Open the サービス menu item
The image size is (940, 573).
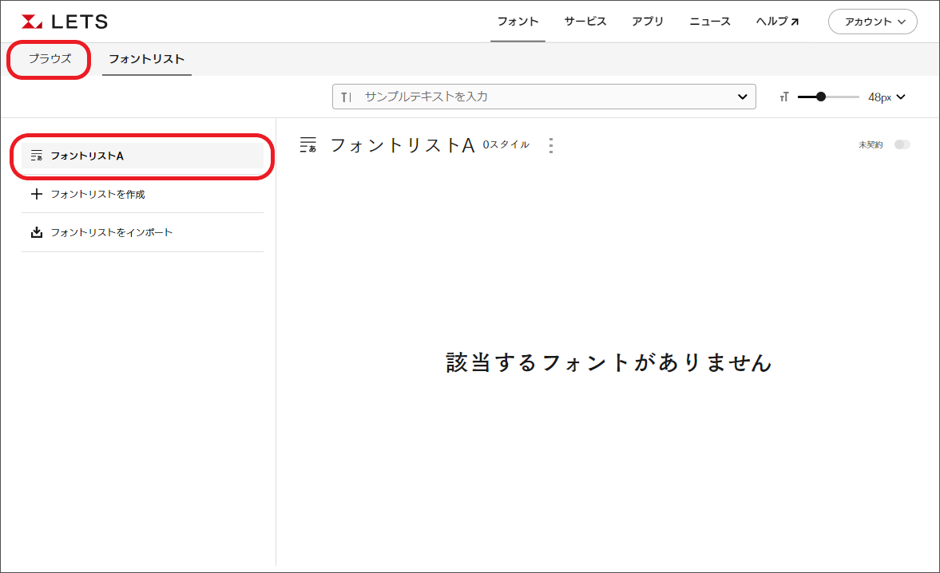585,22
